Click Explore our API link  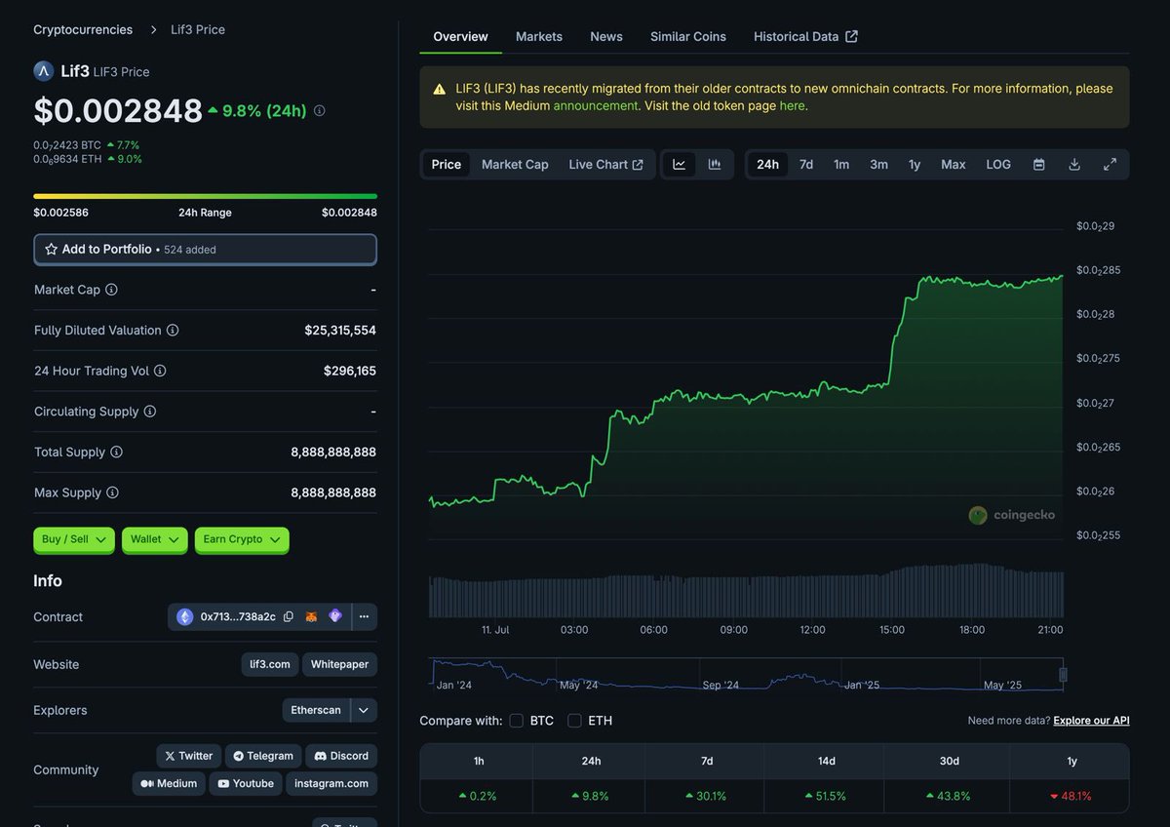[x=1092, y=721]
